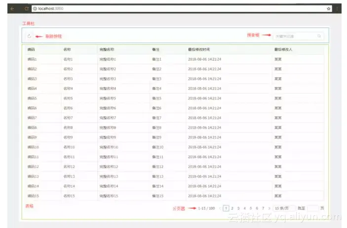The image size is (347, 228).
Task: Select page 2 in the pager
Action: [x=232, y=208]
